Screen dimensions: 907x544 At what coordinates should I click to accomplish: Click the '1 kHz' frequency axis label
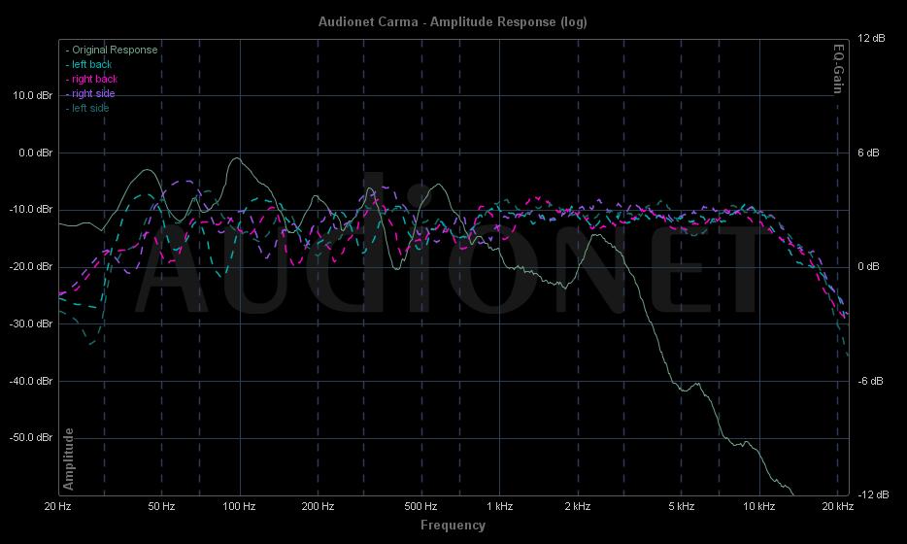click(500, 506)
